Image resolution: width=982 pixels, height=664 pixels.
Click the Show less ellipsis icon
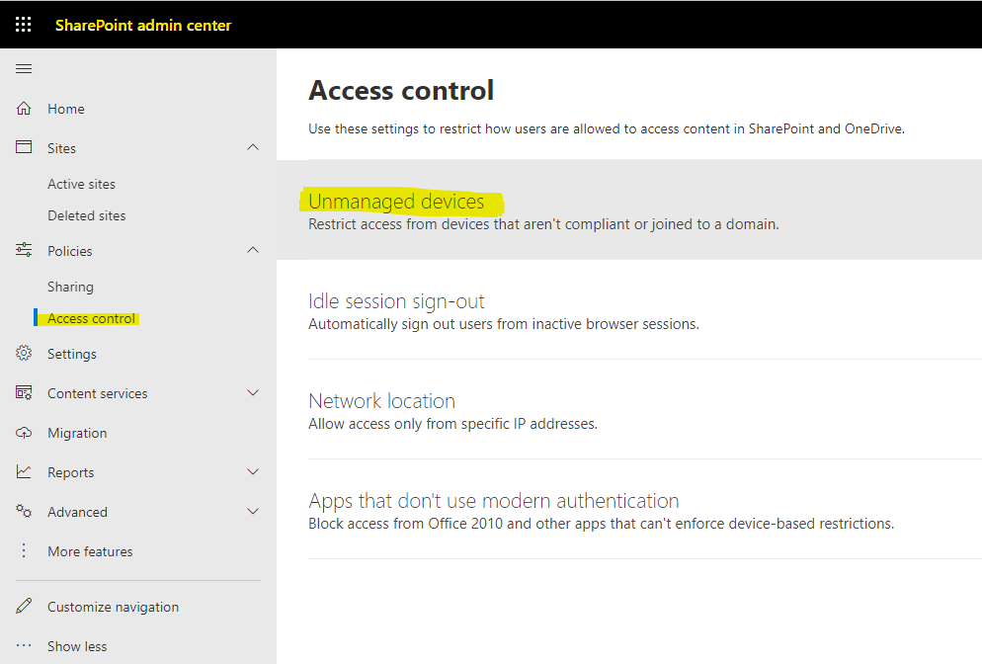click(x=24, y=645)
